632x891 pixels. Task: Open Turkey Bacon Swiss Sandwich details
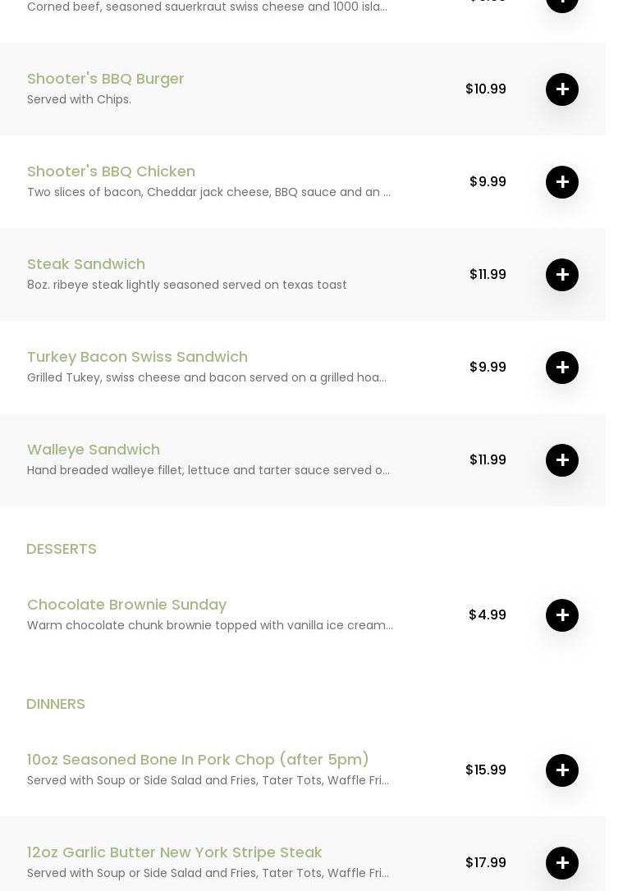click(138, 357)
